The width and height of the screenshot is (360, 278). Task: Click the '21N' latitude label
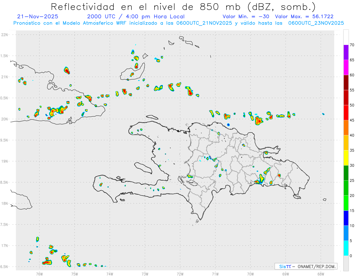[4, 77]
